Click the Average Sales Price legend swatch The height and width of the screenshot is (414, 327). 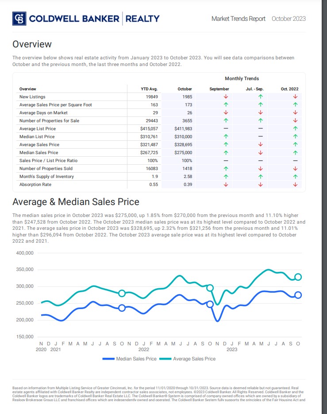[165, 359]
